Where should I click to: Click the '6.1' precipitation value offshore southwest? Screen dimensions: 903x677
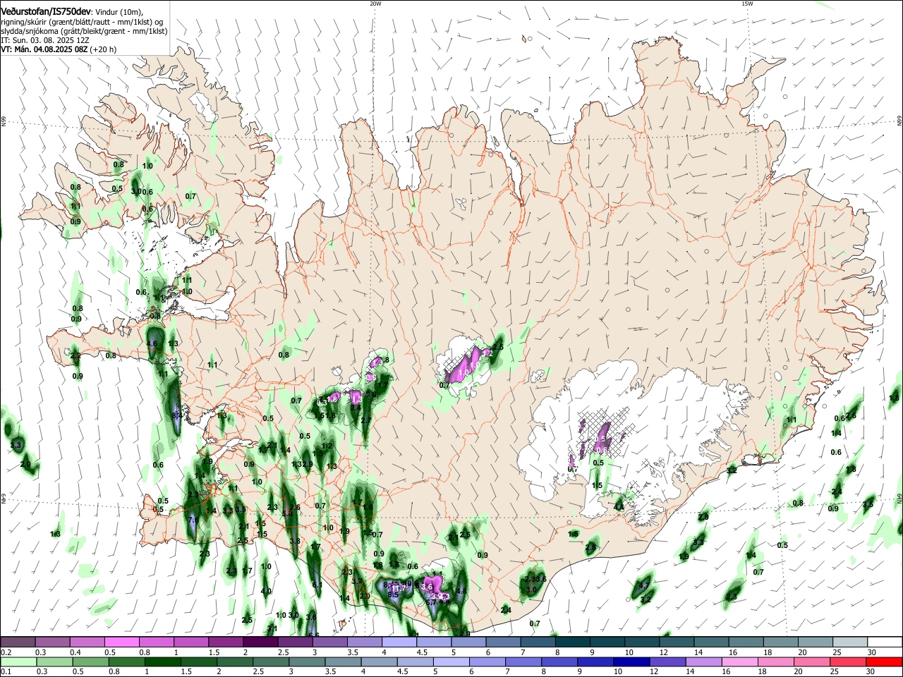317,585
